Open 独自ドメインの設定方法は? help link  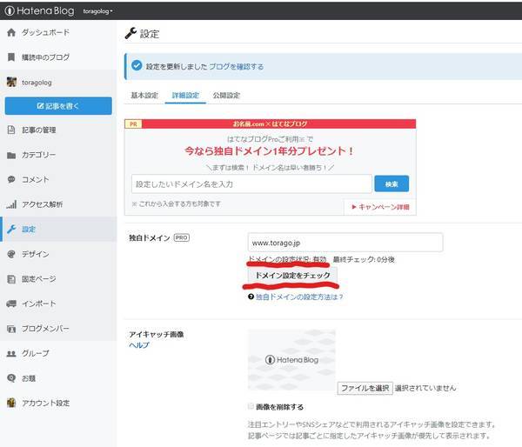coord(299,297)
